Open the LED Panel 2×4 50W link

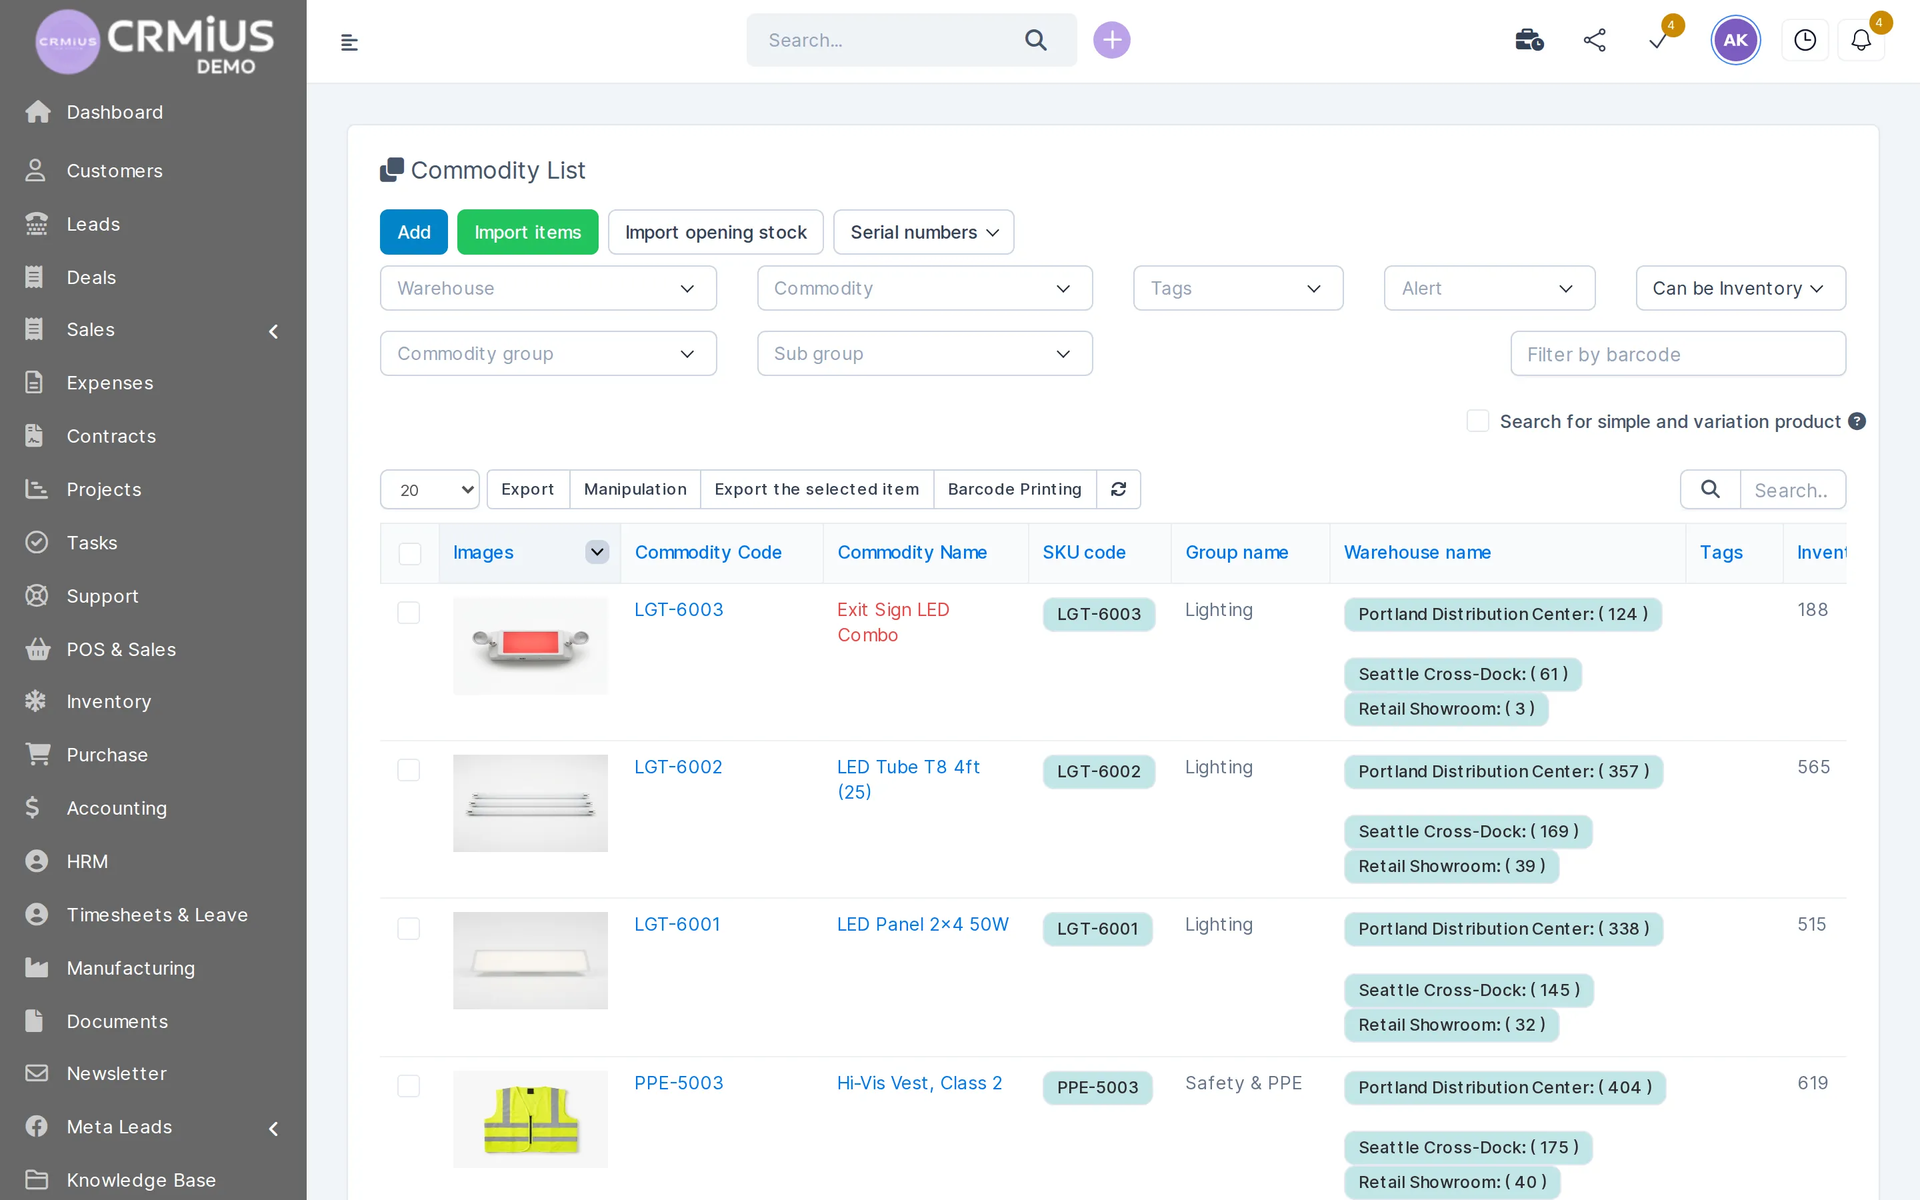point(923,925)
